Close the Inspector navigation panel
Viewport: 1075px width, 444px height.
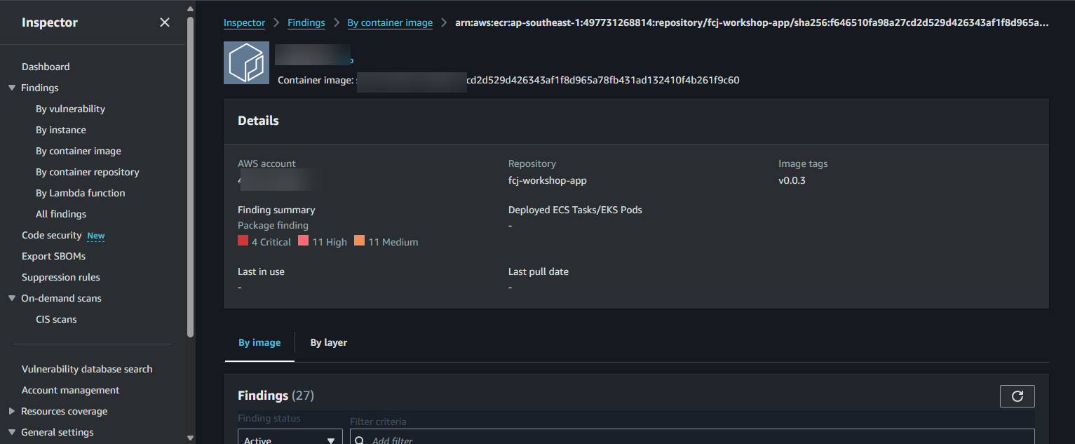click(x=164, y=22)
